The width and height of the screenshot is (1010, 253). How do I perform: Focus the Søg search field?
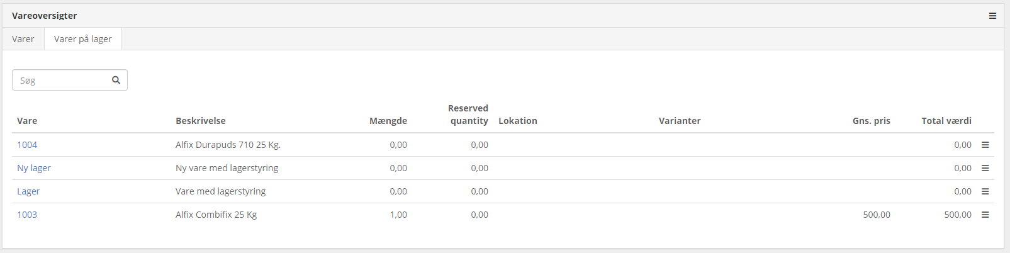click(62, 81)
